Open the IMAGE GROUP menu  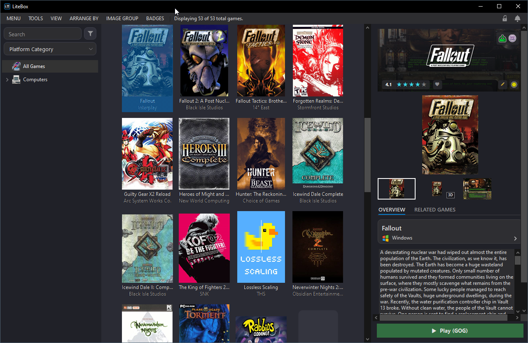[122, 19]
